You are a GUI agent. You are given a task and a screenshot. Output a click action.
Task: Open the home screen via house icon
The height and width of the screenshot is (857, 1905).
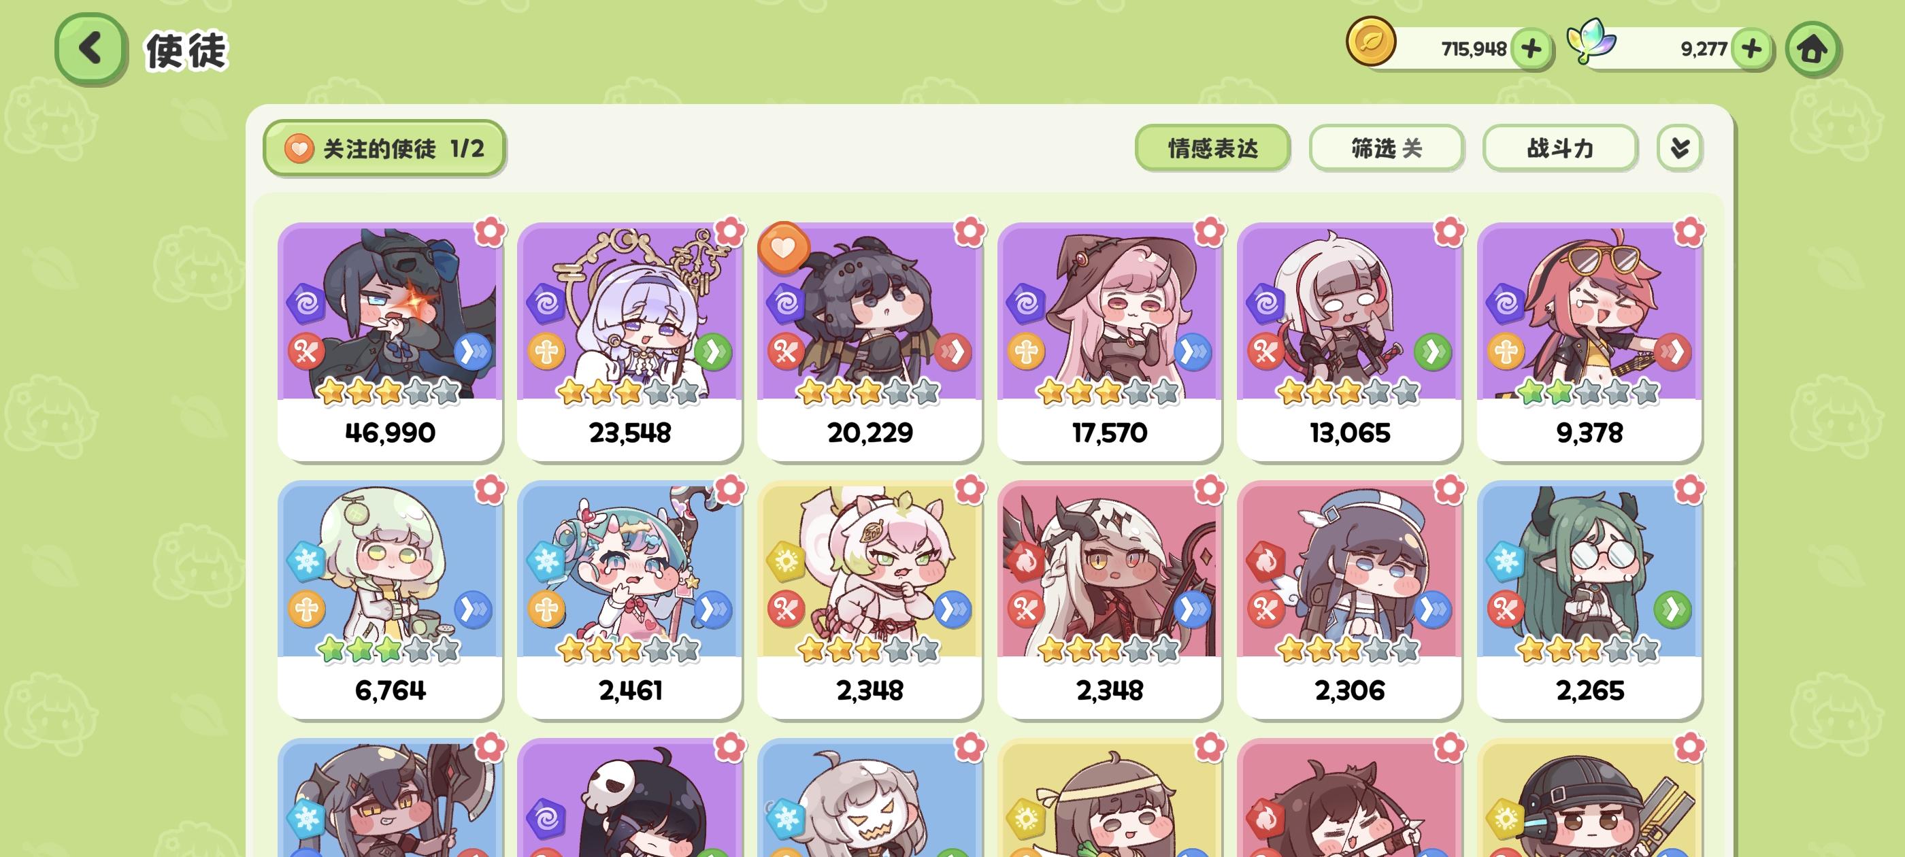point(1812,50)
